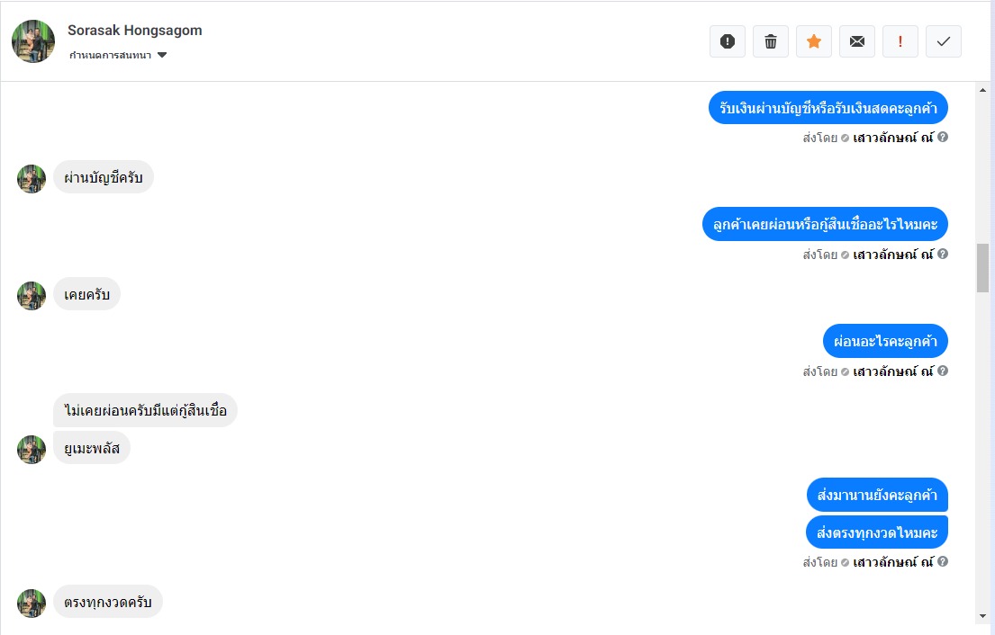Viewport: 995px width, 635px height.
Task: Click Sorasak's header profile picture
Action: (33, 41)
